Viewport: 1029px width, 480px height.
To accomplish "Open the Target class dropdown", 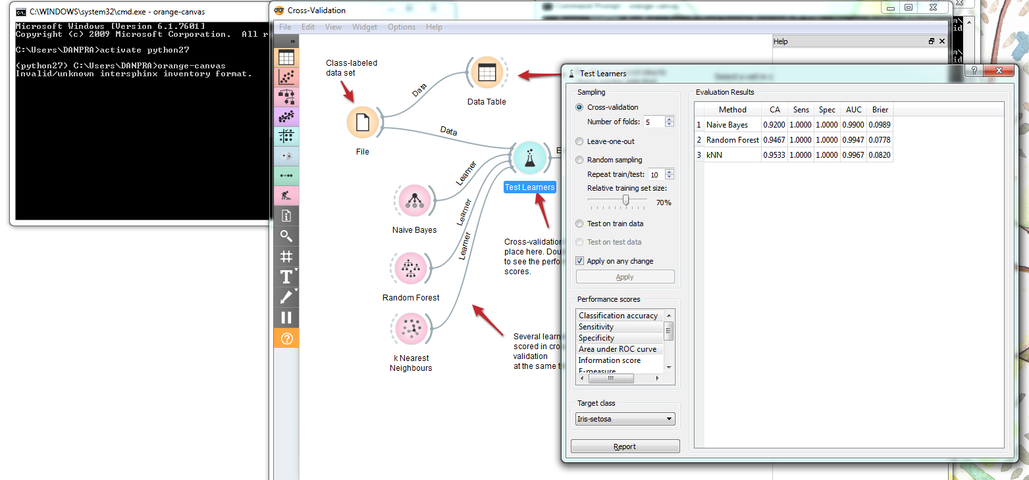I will [624, 418].
